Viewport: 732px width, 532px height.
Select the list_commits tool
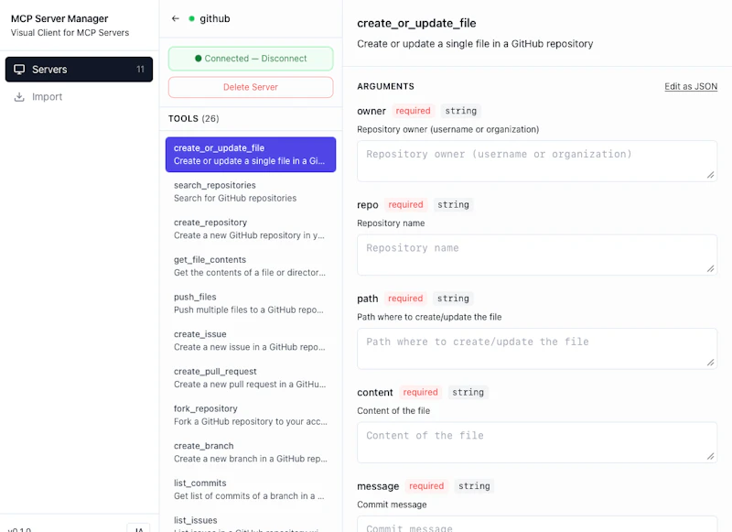[251, 490]
